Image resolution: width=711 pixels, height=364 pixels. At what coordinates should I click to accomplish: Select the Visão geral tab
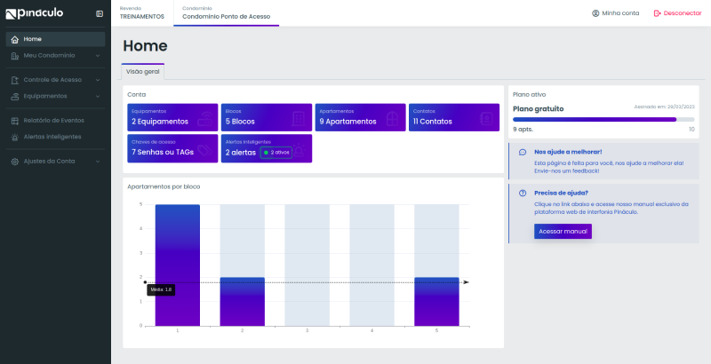(x=143, y=72)
